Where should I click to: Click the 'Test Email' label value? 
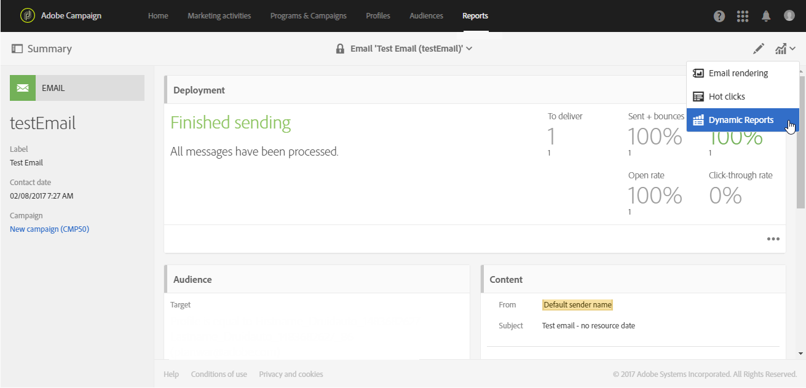(x=26, y=163)
